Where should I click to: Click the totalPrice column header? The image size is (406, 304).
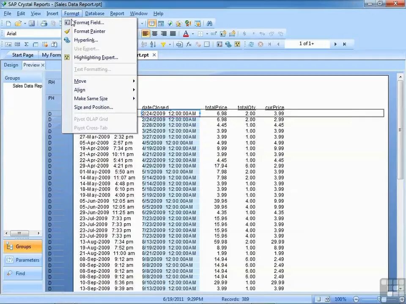216,107
